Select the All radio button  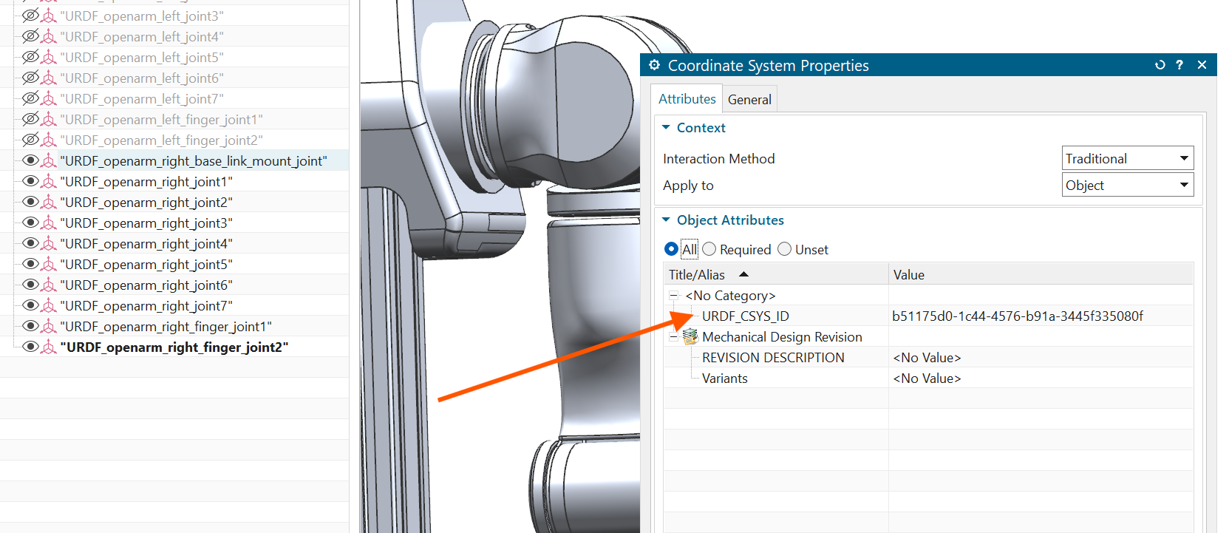tap(671, 249)
